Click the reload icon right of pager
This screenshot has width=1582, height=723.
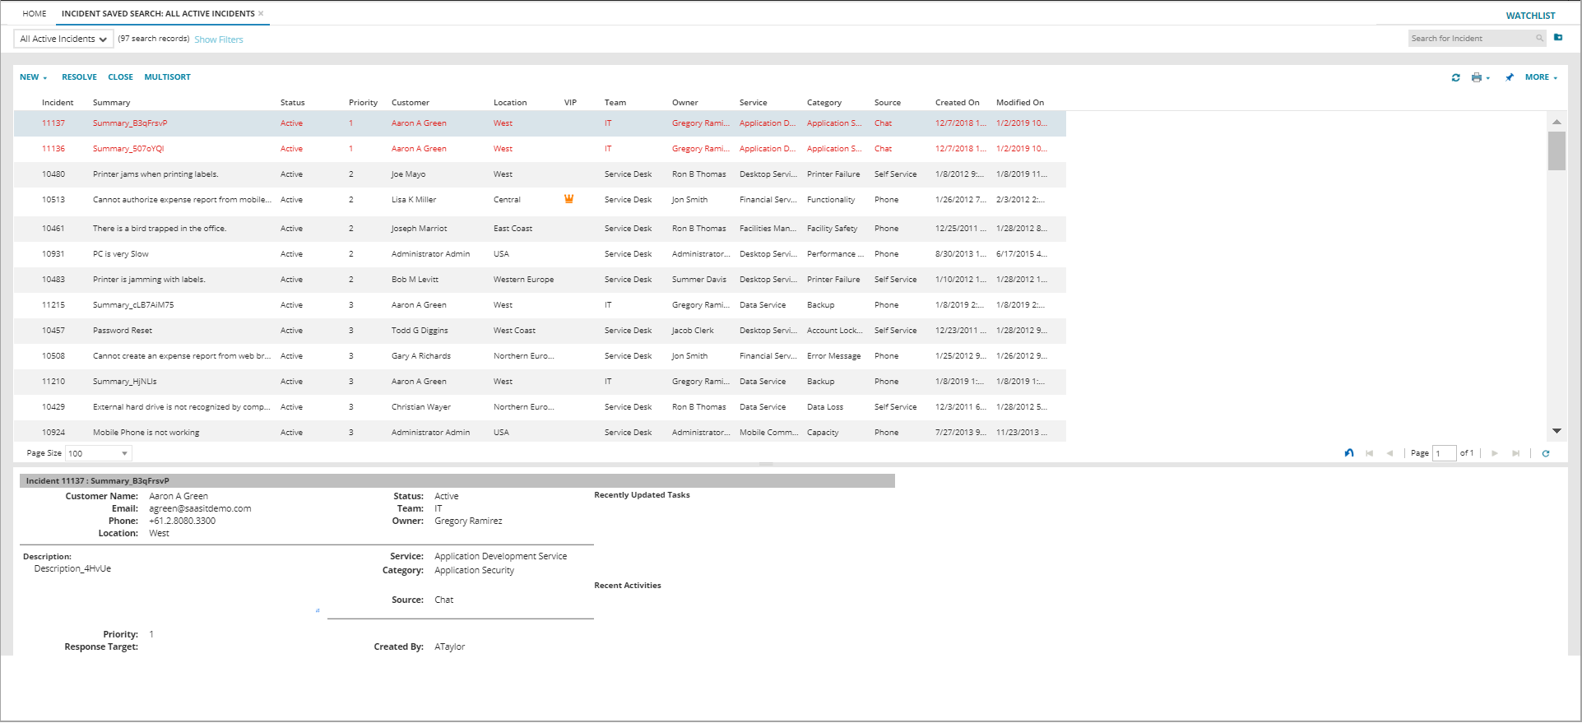pos(1546,453)
